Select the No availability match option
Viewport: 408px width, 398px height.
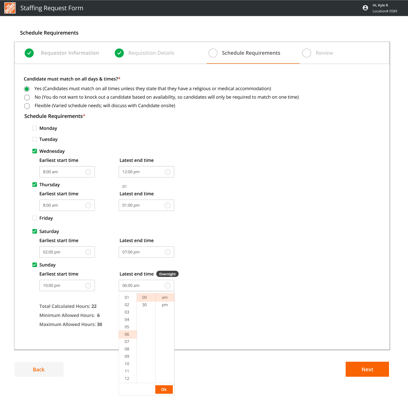click(27, 98)
